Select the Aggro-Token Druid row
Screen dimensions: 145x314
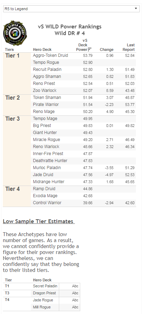click(x=84, y=55)
